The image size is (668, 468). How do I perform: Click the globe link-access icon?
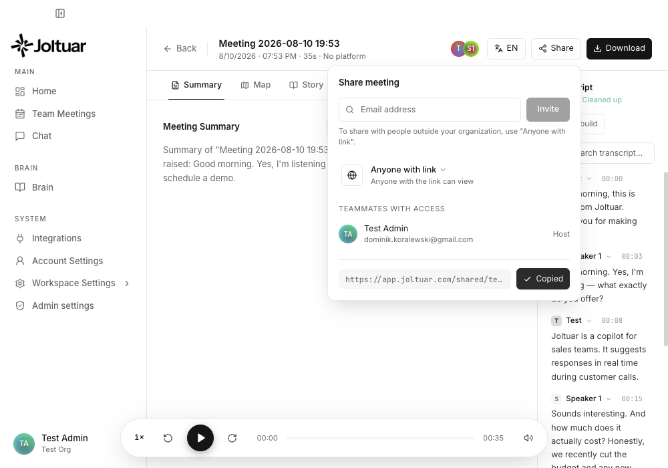pos(352,175)
